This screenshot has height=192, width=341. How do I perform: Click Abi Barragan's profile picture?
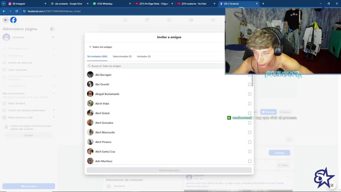coord(90,75)
